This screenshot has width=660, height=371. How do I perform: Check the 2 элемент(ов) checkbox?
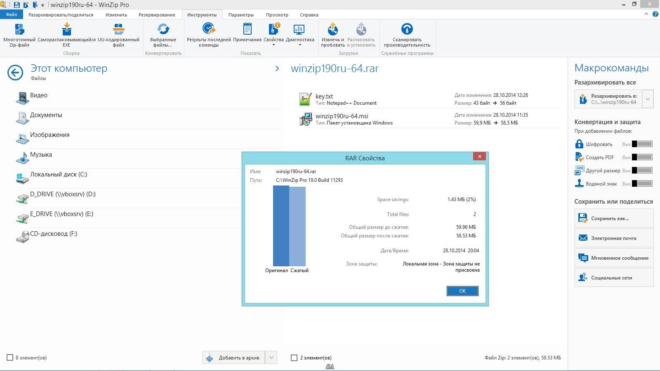point(294,357)
